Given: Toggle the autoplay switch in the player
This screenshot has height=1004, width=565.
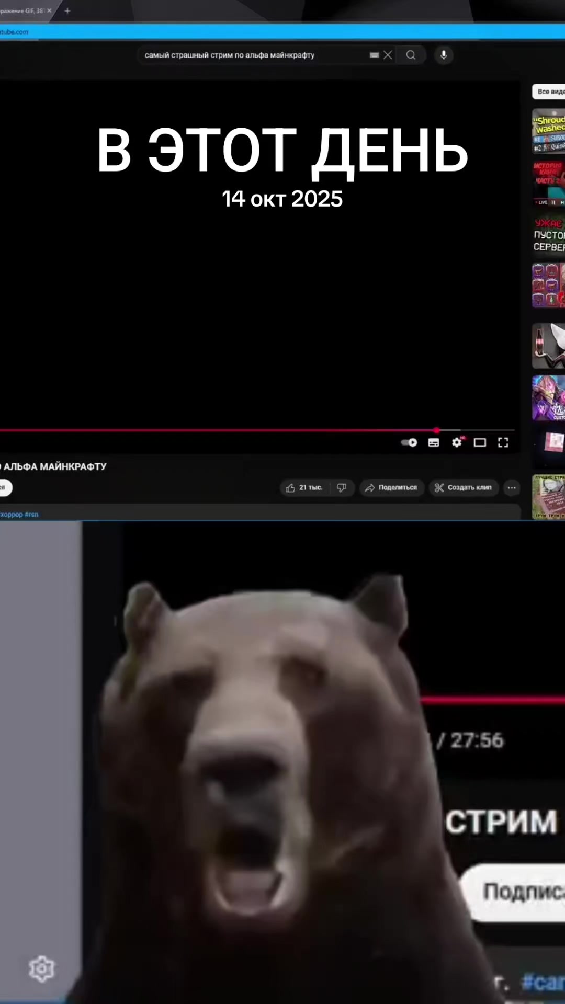Looking at the screenshot, I should pyautogui.click(x=409, y=442).
